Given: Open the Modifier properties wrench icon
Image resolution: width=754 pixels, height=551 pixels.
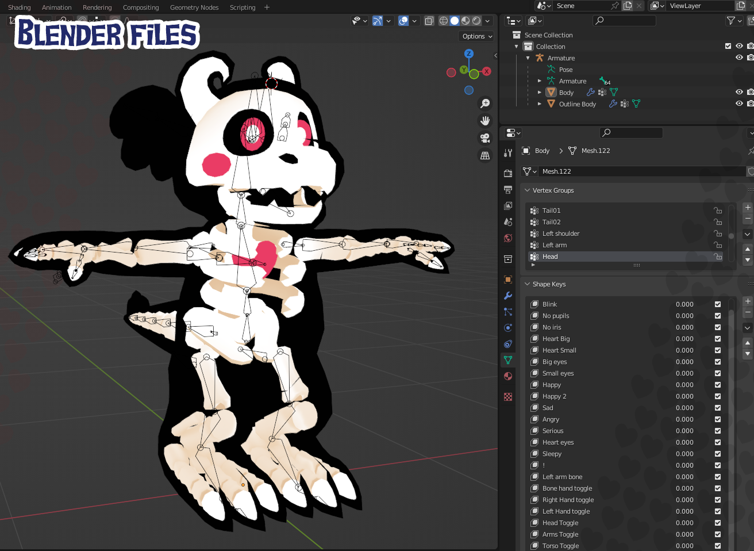Looking at the screenshot, I should point(508,295).
